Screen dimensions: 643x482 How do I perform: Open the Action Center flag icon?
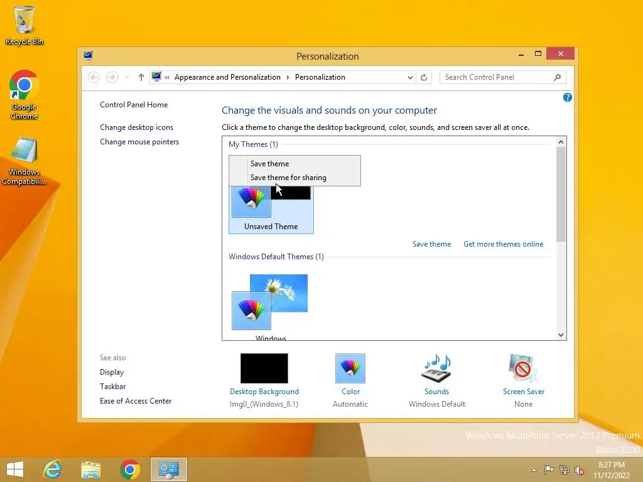[549, 469]
